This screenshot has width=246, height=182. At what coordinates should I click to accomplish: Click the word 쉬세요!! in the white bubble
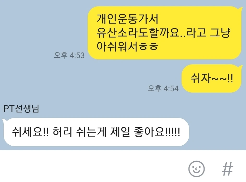pyautogui.click(x=30, y=132)
